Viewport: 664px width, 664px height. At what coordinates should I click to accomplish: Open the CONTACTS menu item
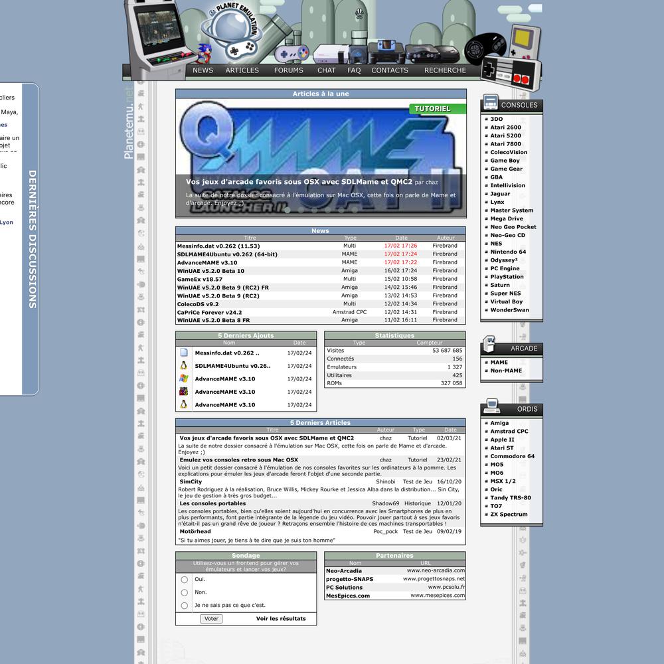(x=390, y=70)
